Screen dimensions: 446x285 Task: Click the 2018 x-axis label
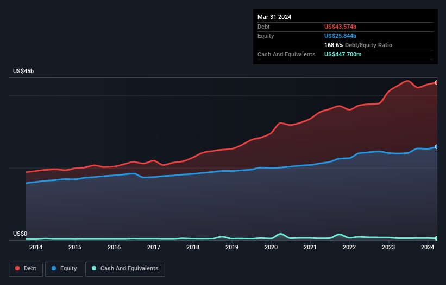193,247
